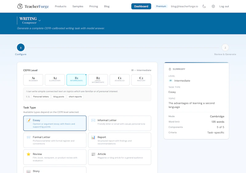Choose the Article task type card
Screen dimensions: 246x173
tap(120, 157)
